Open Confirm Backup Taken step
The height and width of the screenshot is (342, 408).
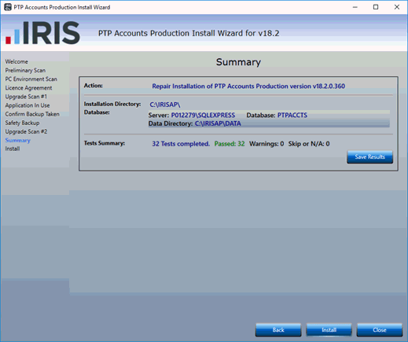(32, 114)
